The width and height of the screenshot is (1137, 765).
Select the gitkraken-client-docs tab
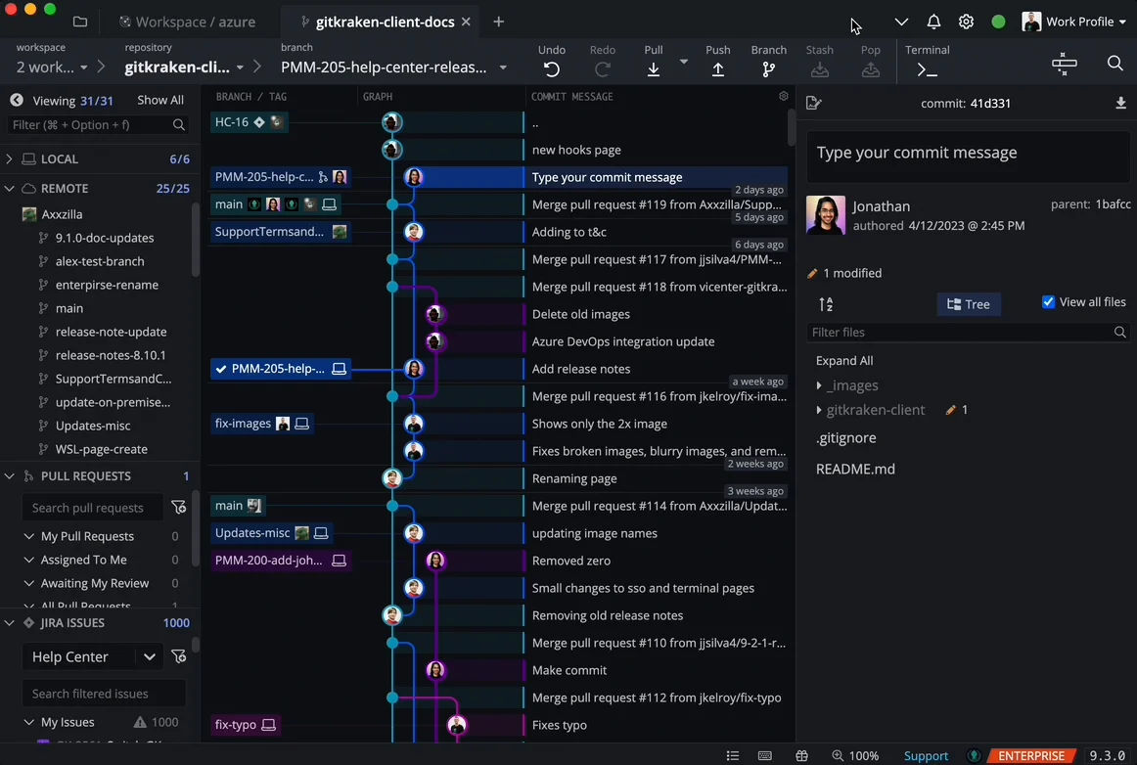pyautogui.click(x=378, y=22)
